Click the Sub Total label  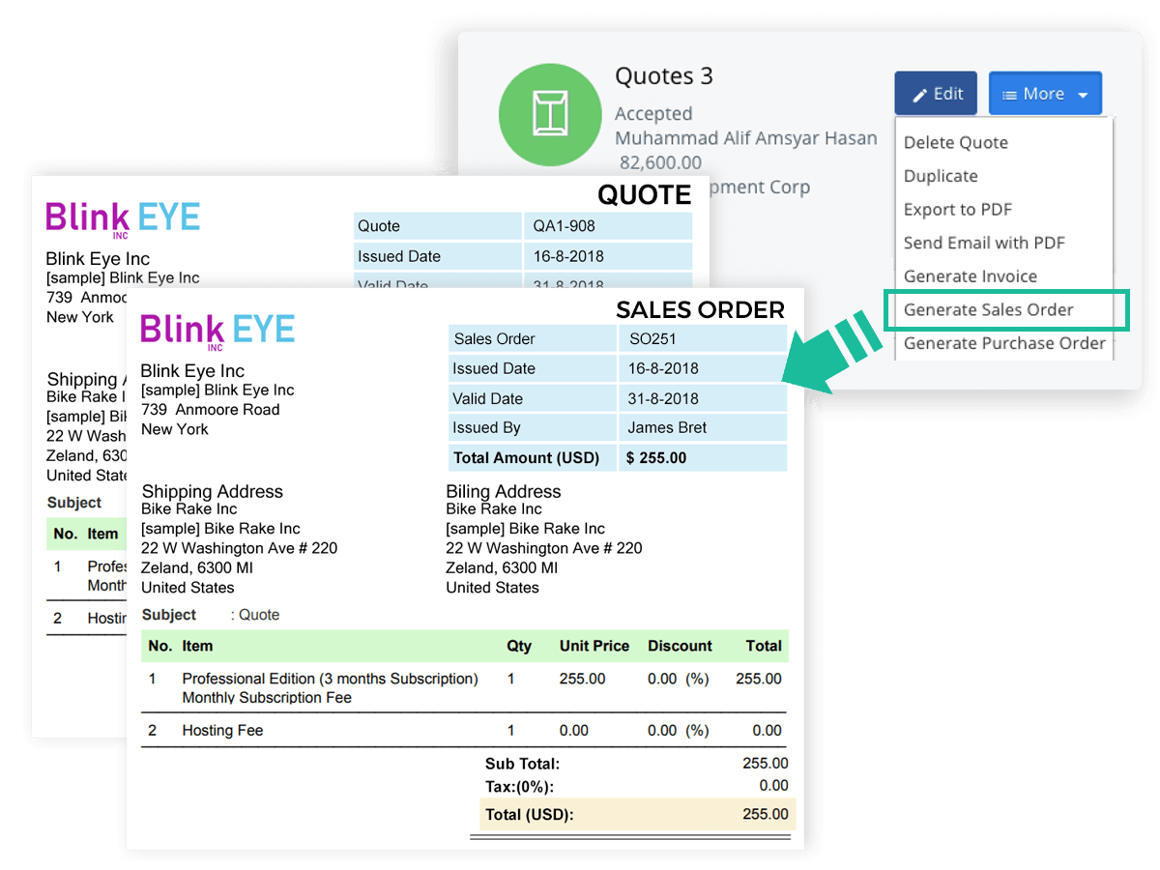[x=522, y=764]
